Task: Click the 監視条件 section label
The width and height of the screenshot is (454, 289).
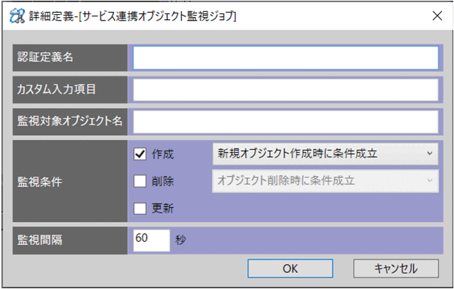Action: (40, 181)
